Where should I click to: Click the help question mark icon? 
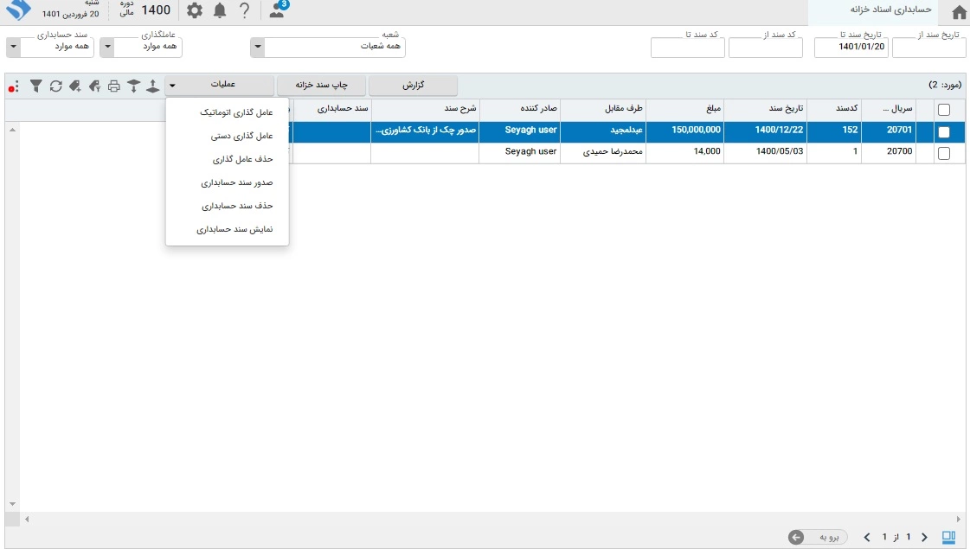pyautogui.click(x=245, y=11)
